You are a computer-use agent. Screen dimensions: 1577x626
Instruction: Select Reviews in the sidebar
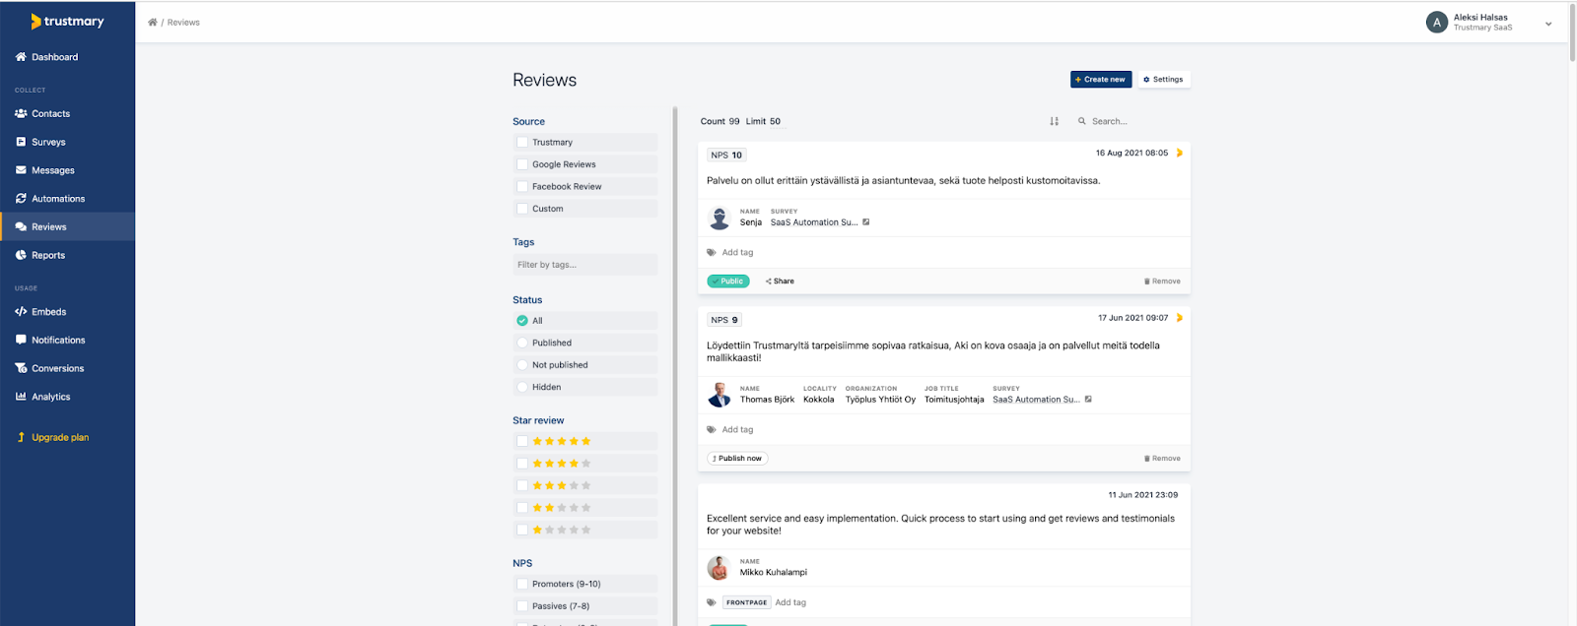click(x=67, y=226)
